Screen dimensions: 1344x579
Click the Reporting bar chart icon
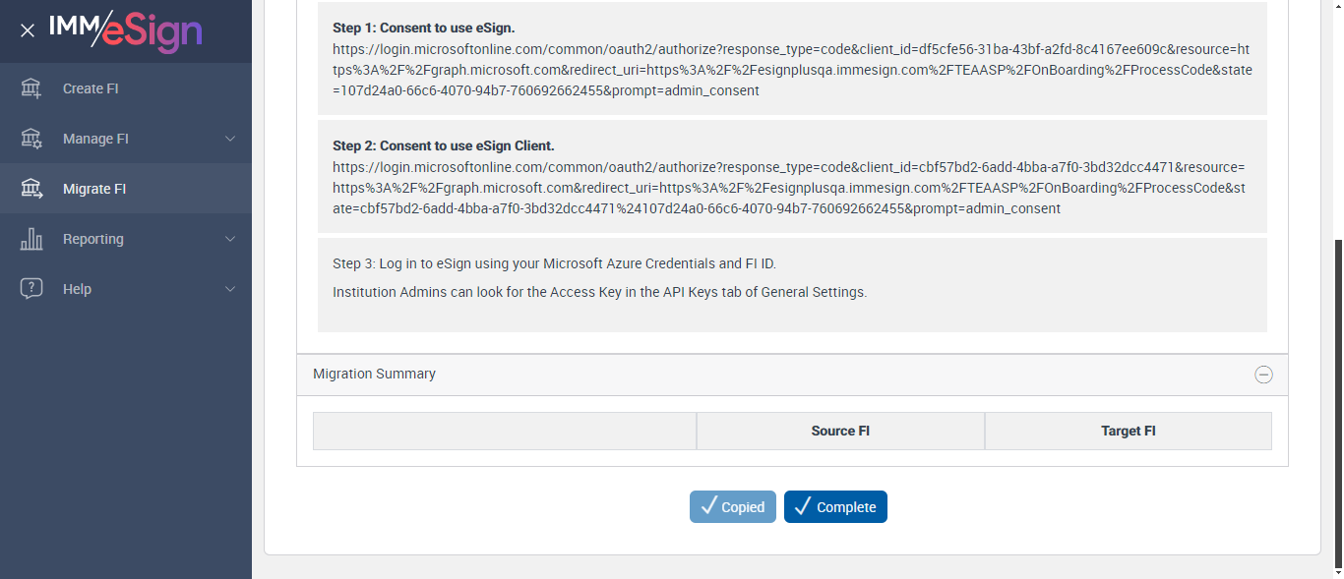31,239
